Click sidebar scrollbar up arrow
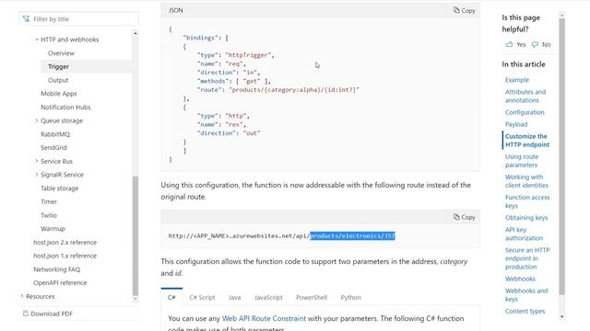 pos(136,33)
